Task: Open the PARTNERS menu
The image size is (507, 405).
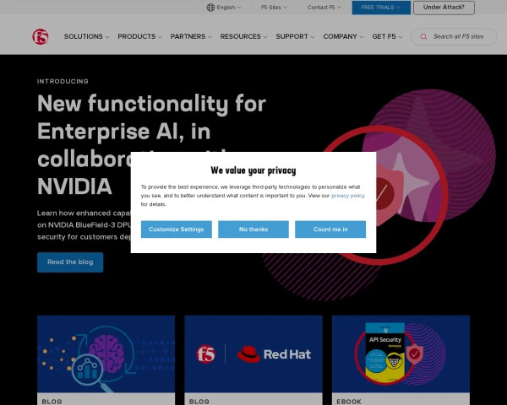Action: point(191,36)
